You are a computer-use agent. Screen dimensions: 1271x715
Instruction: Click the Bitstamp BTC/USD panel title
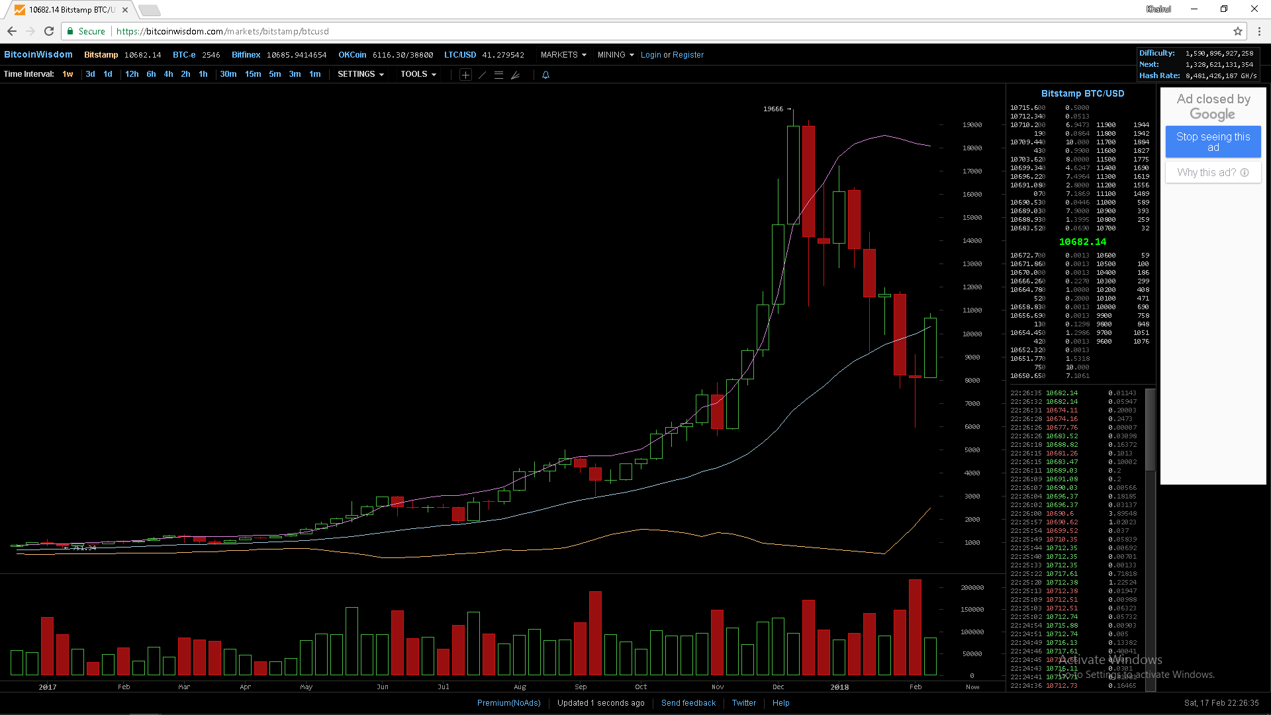click(1082, 93)
